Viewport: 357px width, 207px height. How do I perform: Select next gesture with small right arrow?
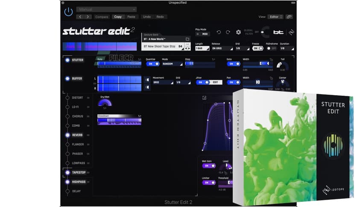point(189,48)
